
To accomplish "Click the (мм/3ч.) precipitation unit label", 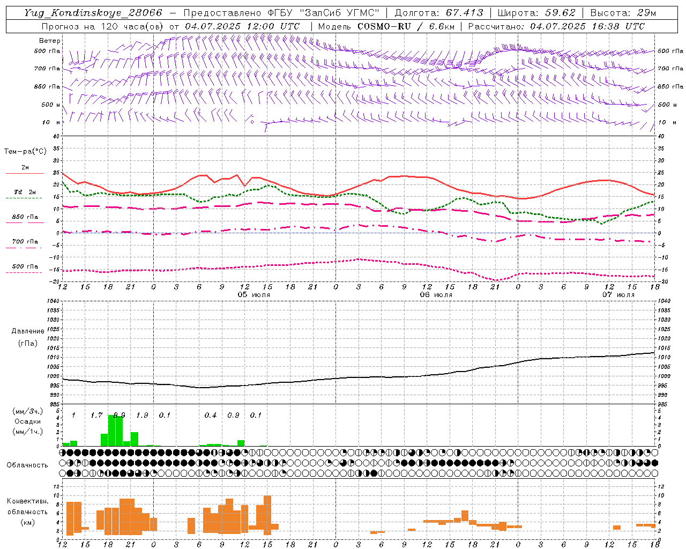I will point(27,411).
